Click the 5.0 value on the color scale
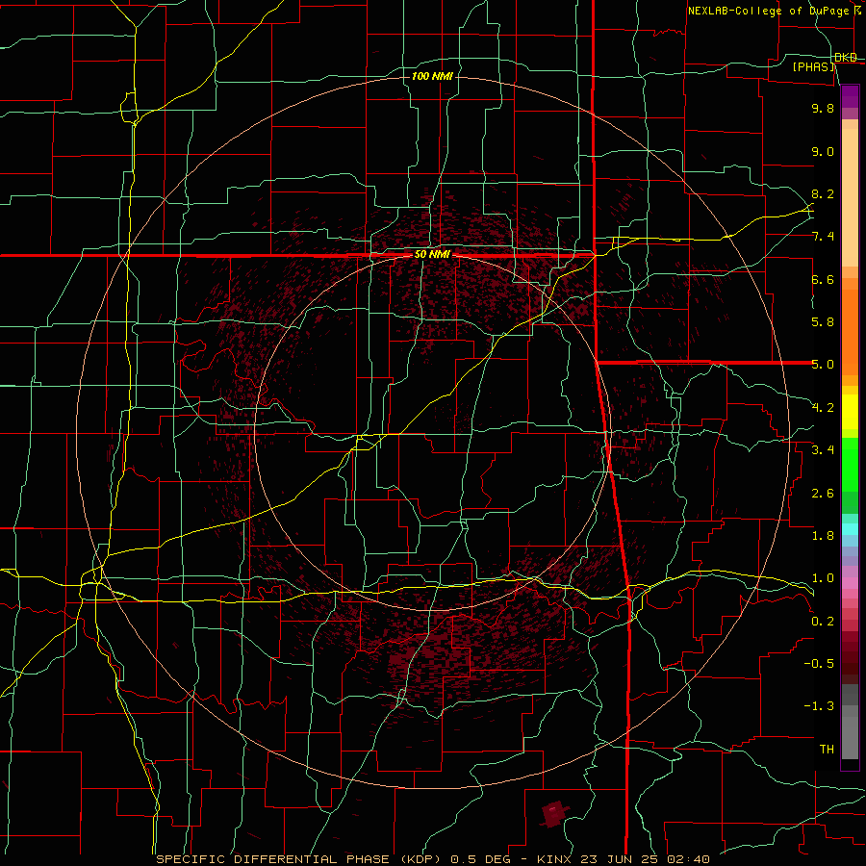This screenshot has height=866, width=866. pos(823,365)
